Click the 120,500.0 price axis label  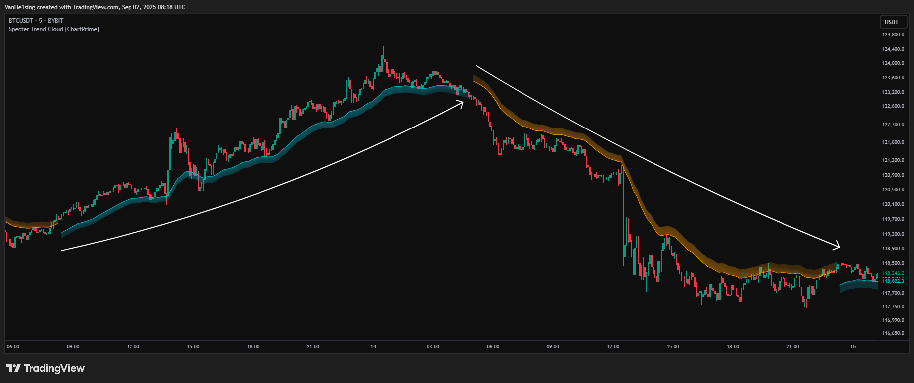[893, 190]
